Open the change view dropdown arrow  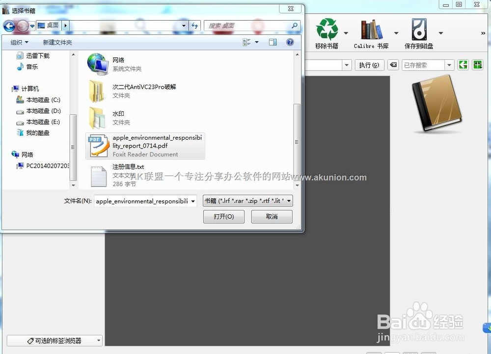pos(256,42)
